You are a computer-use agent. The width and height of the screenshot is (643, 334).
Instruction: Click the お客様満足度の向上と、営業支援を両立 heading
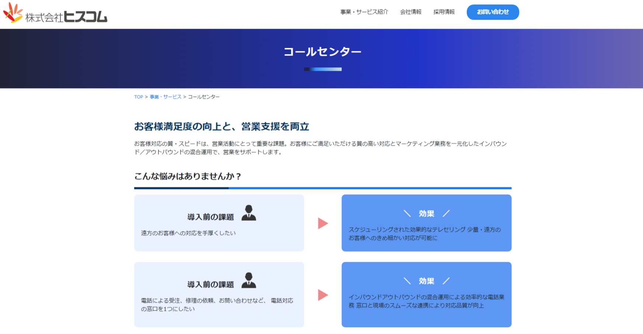click(x=221, y=127)
